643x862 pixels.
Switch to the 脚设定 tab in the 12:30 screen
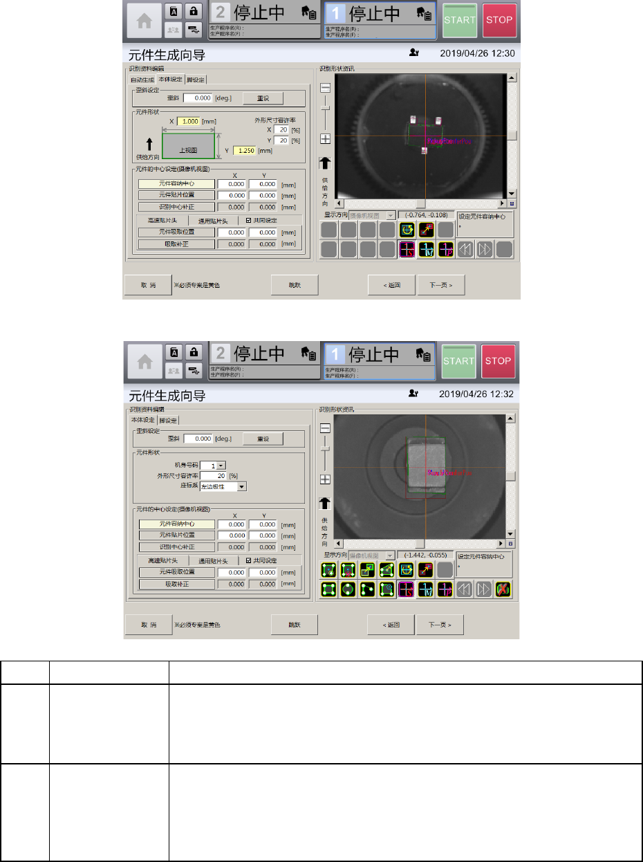point(196,80)
